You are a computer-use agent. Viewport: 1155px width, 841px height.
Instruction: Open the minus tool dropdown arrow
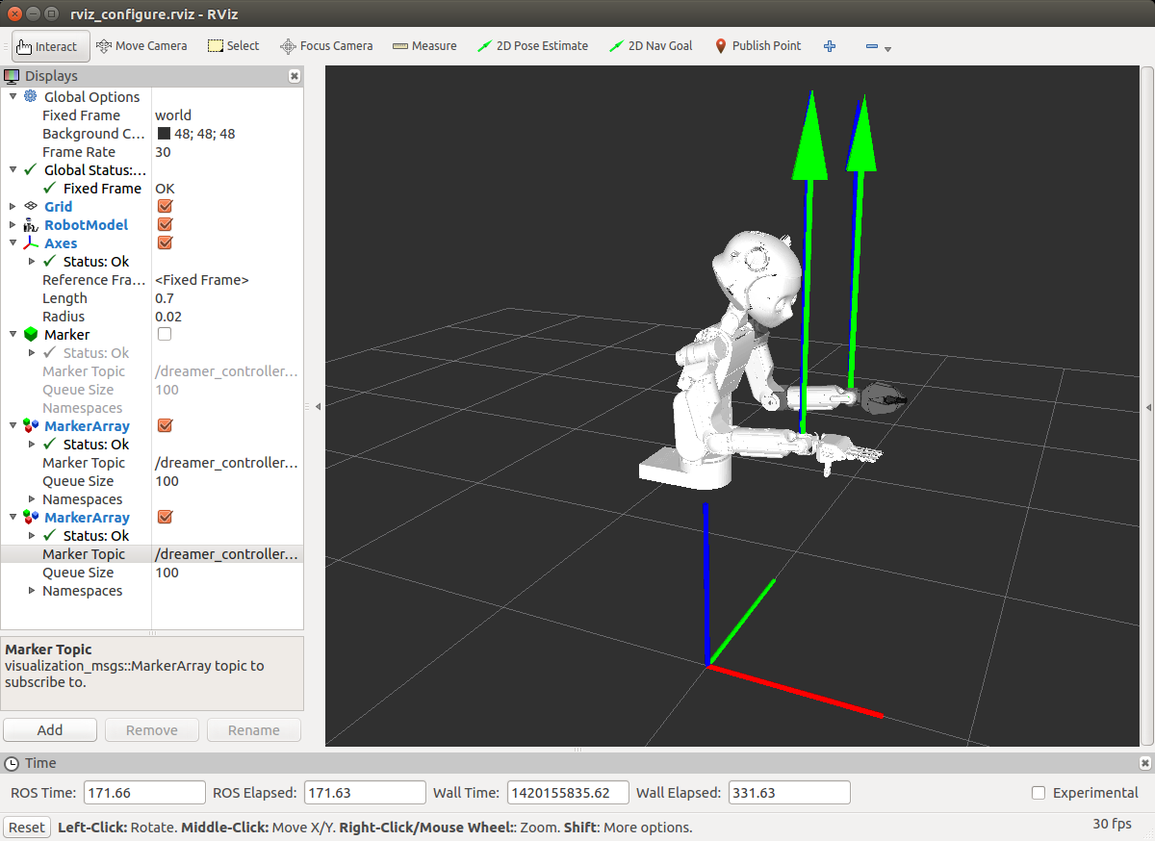[x=887, y=49]
